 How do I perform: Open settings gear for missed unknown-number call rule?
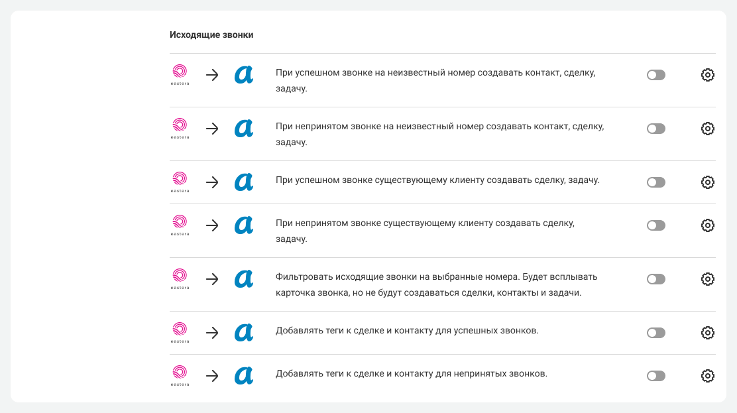707,129
